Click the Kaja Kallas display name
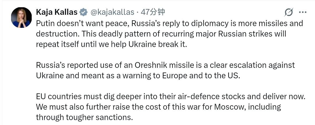This screenshot has width=315, height=125. [x=57, y=12]
